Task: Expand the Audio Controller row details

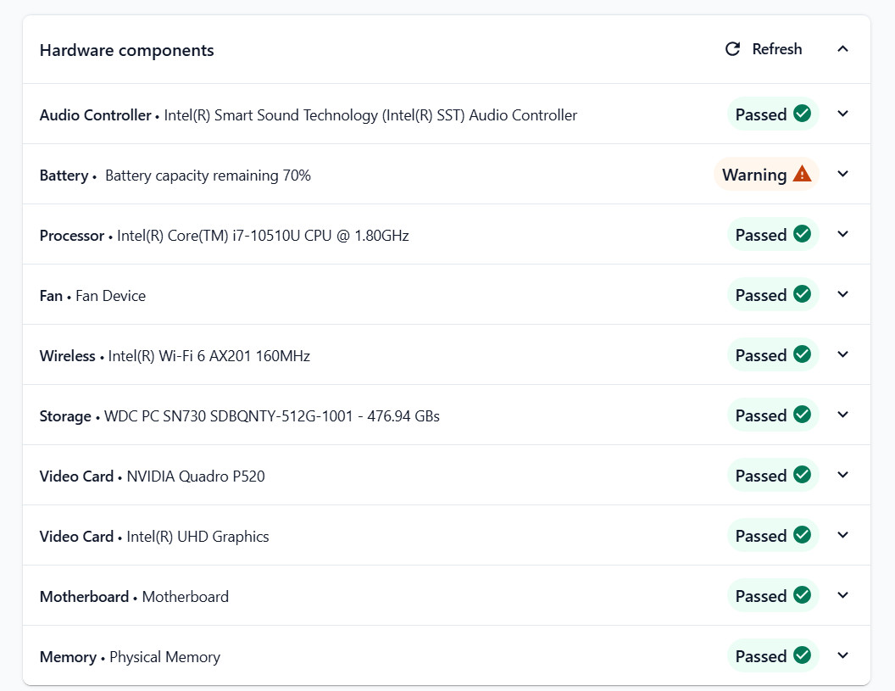Action: coord(842,114)
